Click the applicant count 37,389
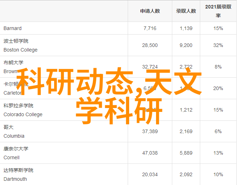This screenshot has height=185, width=237. coord(150,131)
